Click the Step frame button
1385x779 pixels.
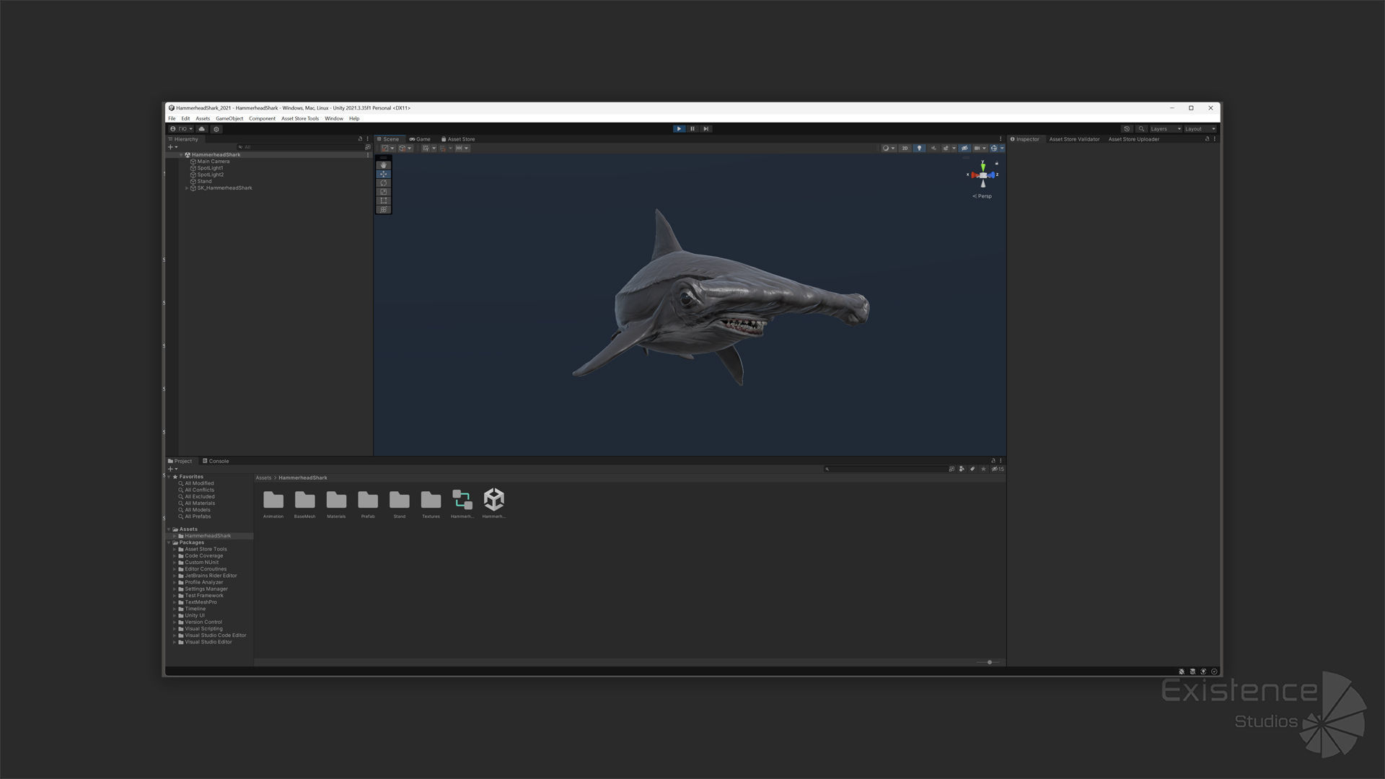[706, 129]
